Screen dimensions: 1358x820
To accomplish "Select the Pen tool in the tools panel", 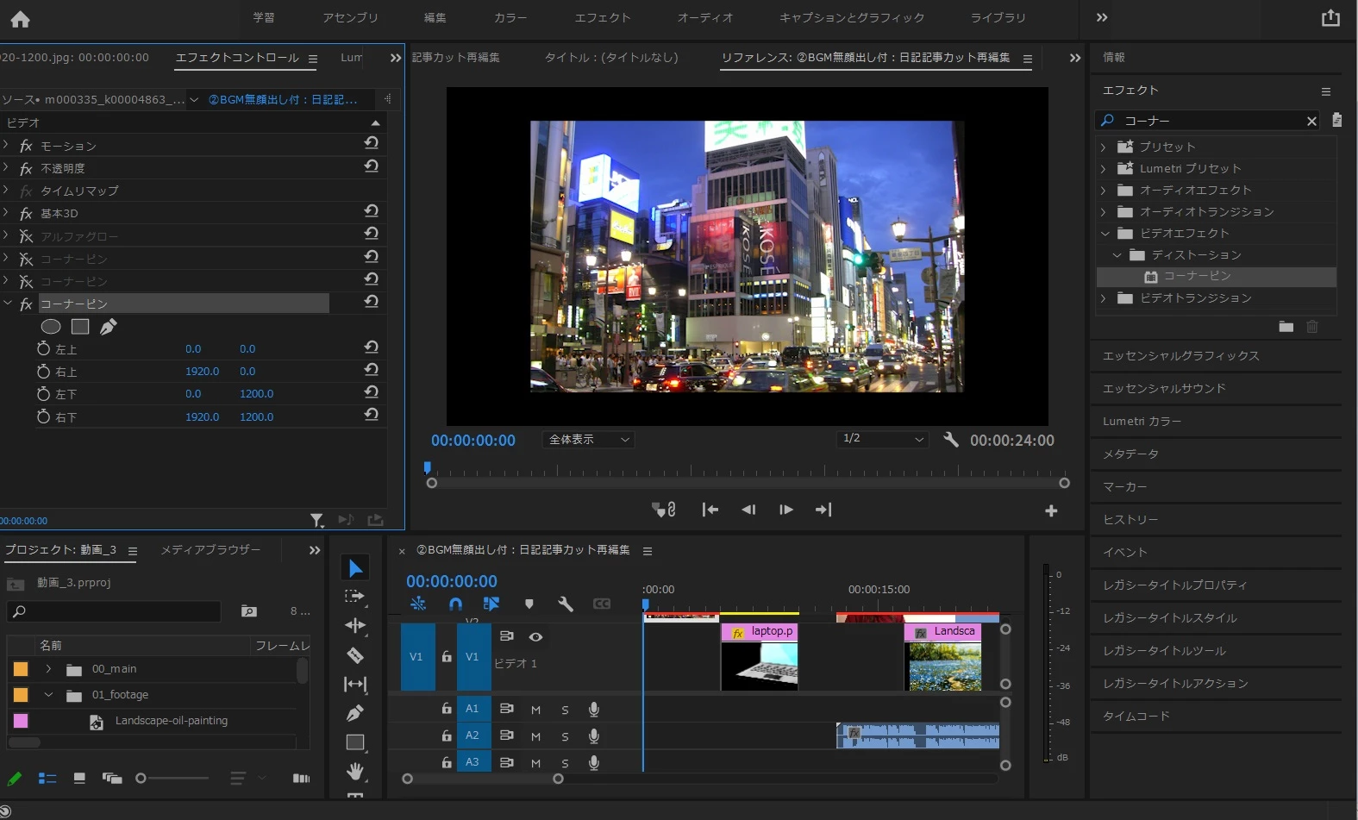I will 355,713.
